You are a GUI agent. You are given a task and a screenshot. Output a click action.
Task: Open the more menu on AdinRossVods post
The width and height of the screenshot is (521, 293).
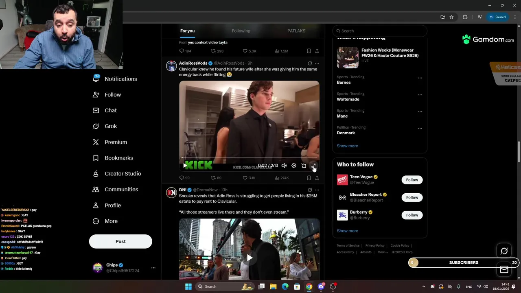[317, 63]
